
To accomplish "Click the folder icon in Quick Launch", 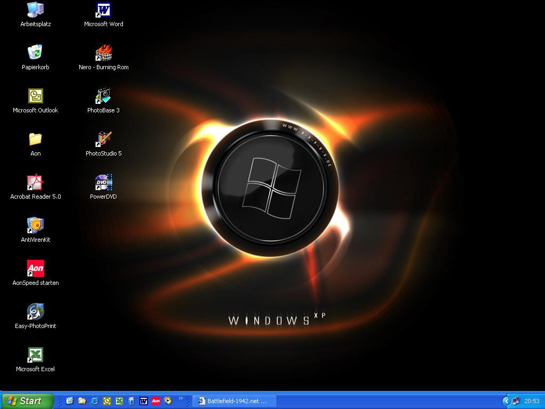I will pyautogui.click(x=82, y=401).
